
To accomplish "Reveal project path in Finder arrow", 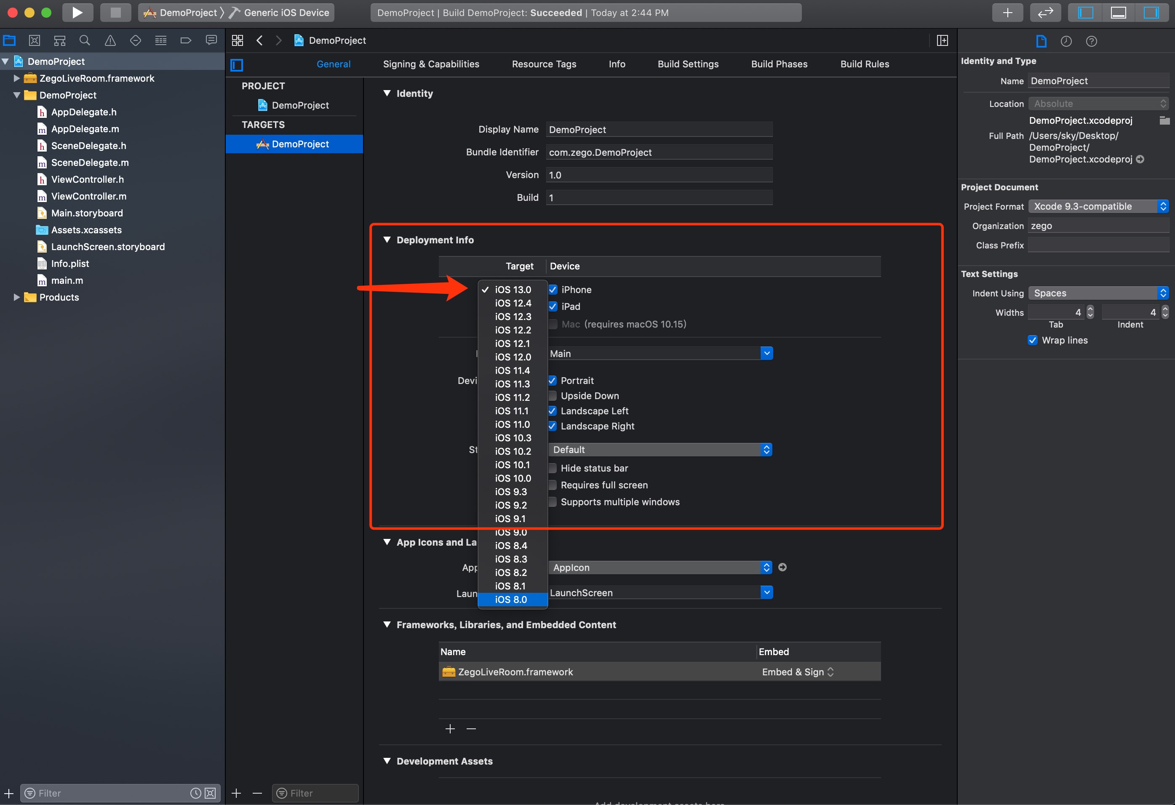I will tap(1140, 159).
